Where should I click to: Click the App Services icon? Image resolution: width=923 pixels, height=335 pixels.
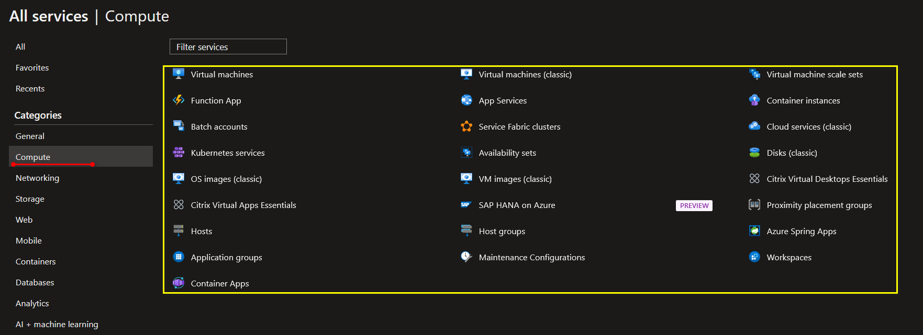466,100
